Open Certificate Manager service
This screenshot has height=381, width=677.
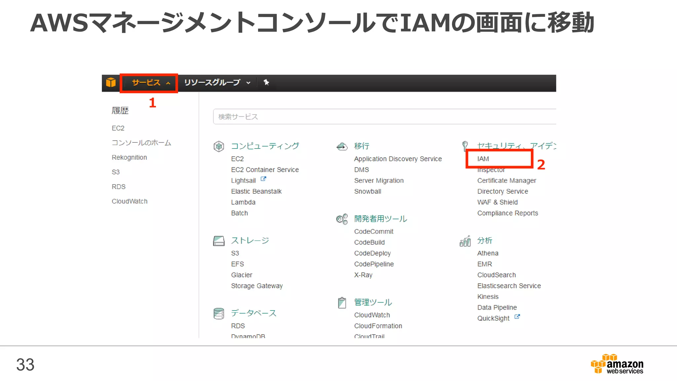506,181
